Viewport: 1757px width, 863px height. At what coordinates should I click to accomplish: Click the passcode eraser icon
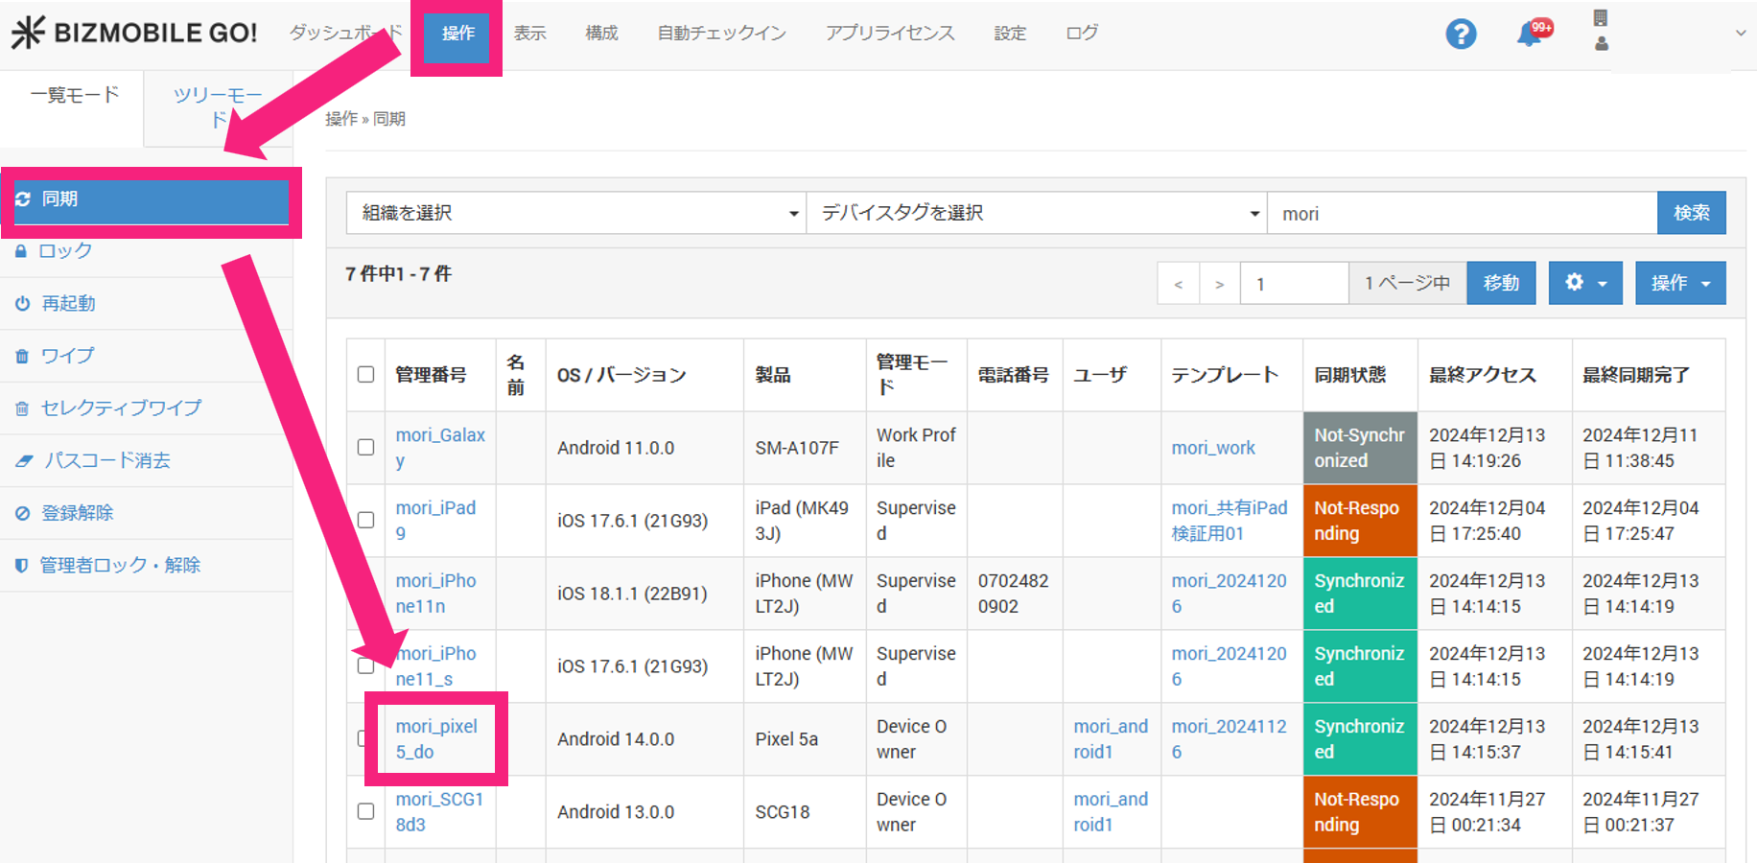pos(24,461)
